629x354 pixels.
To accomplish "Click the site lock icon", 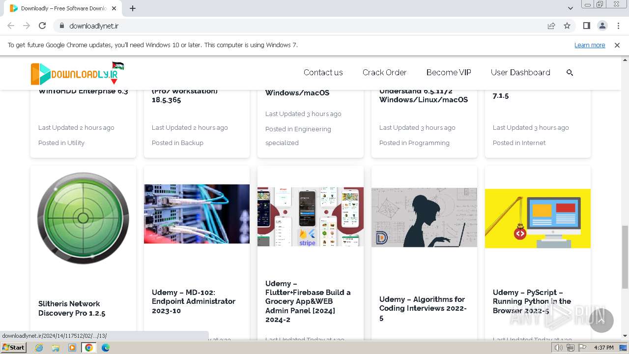I will point(61,26).
